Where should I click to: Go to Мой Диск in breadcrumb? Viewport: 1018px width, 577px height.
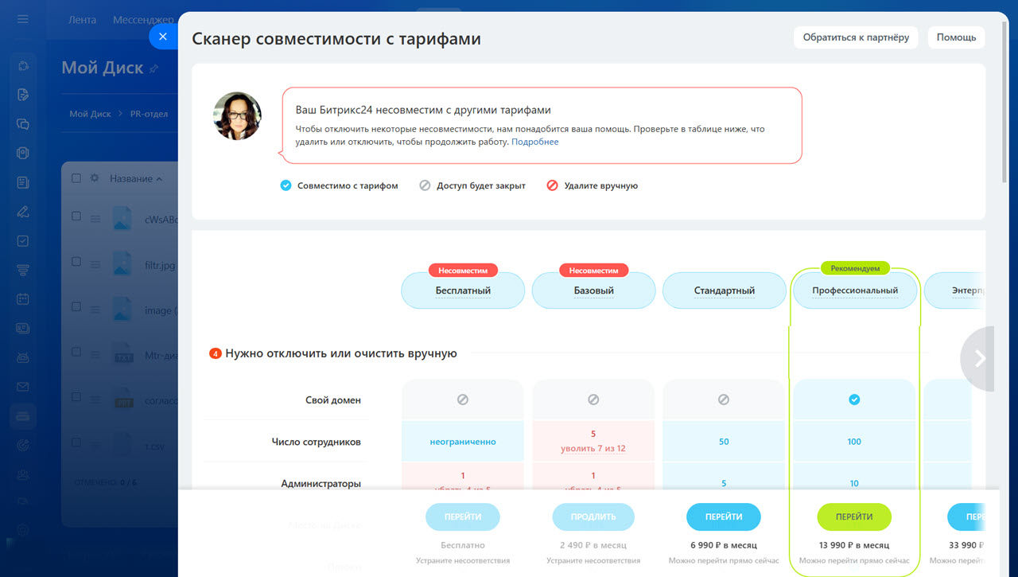[90, 114]
